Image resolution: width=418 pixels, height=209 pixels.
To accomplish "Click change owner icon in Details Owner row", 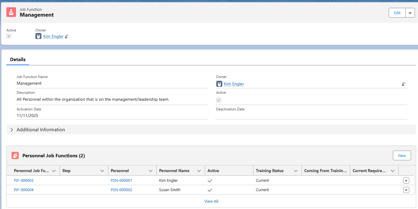I will [403, 84].
